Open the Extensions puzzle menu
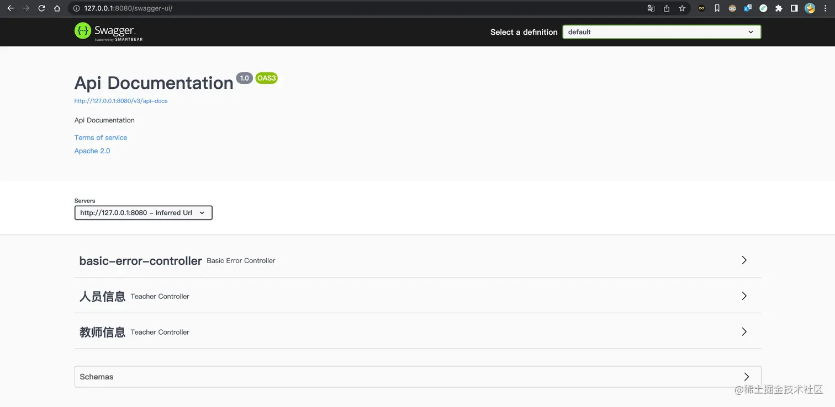Image resolution: width=835 pixels, height=407 pixels. point(779,8)
